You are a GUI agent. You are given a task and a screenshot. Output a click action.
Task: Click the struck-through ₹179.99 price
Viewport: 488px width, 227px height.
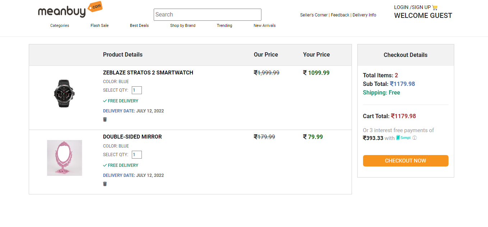coord(264,137)
